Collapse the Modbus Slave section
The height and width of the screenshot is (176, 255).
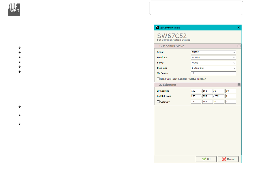[x=239, y=46]
